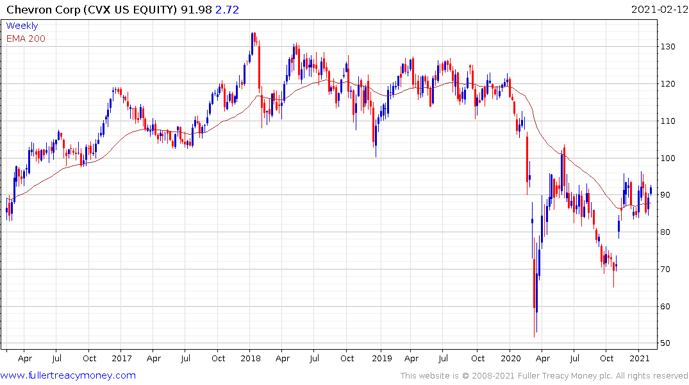
Task: Click the 2017 year axis label
Action: coord(121,358)
